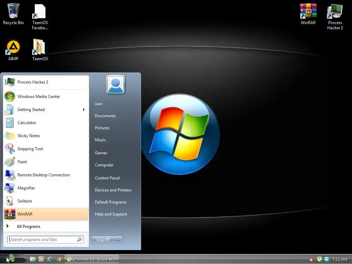Launch Google Chrome from taskbar
352x264 pixels.
tap(59, 259)
